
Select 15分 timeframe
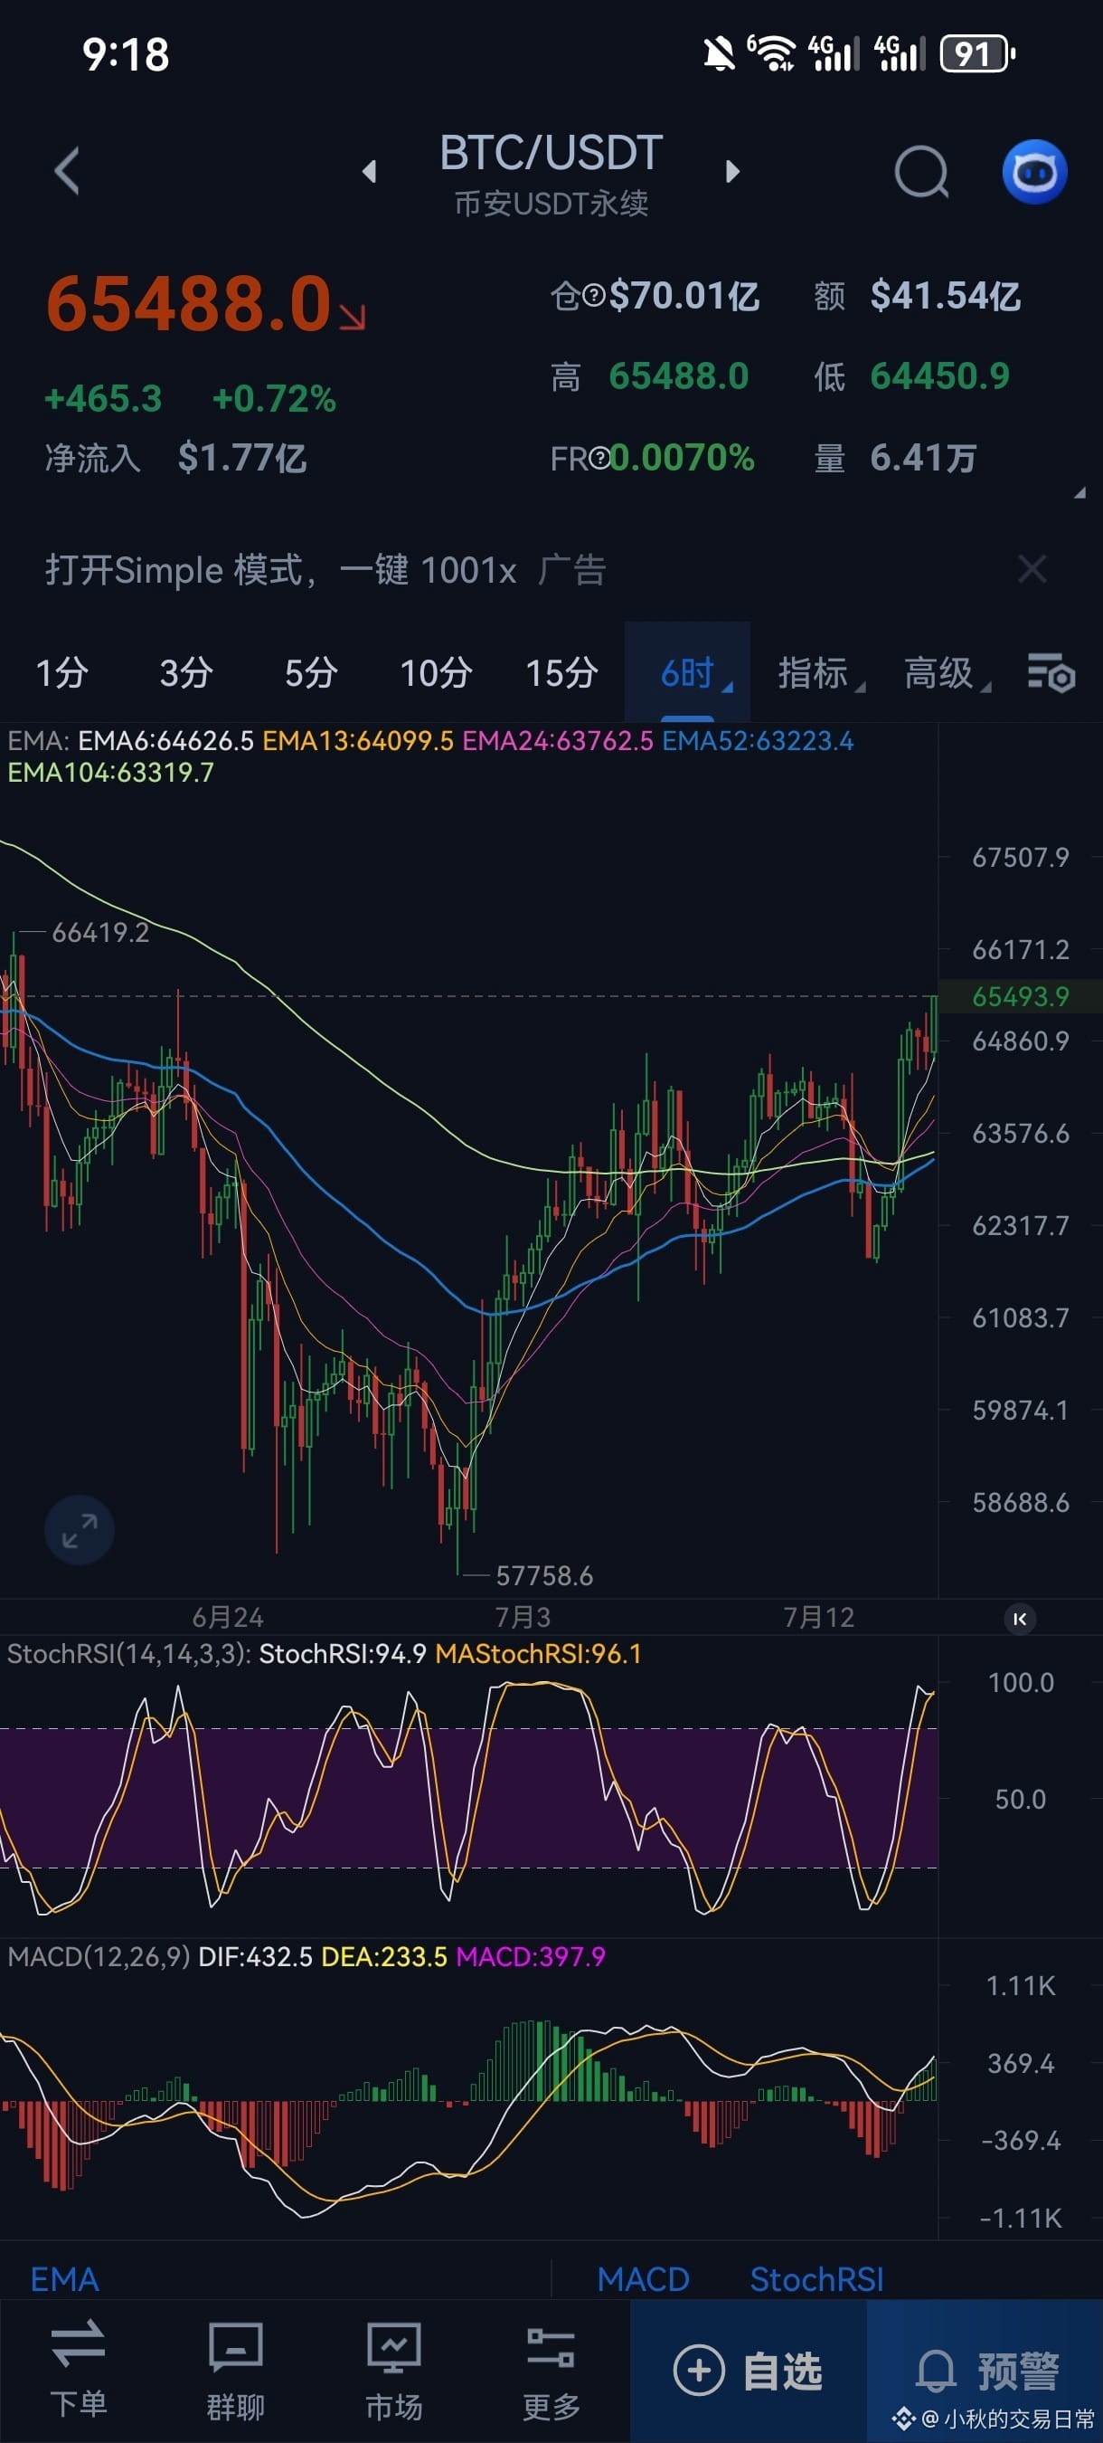pyautogui.click(x=561, y=673)
